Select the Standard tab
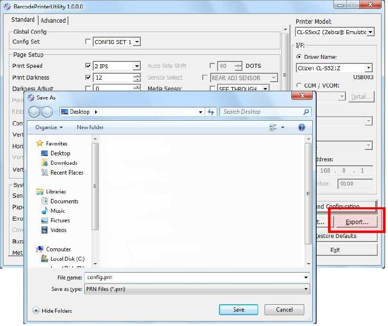The image size is (388, 326). [x=23, y=20]
